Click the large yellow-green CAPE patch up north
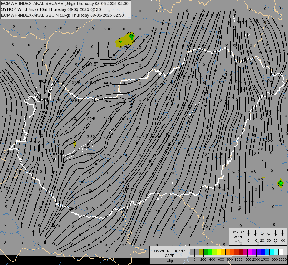 pyautogui.click(x=124, y=40)
